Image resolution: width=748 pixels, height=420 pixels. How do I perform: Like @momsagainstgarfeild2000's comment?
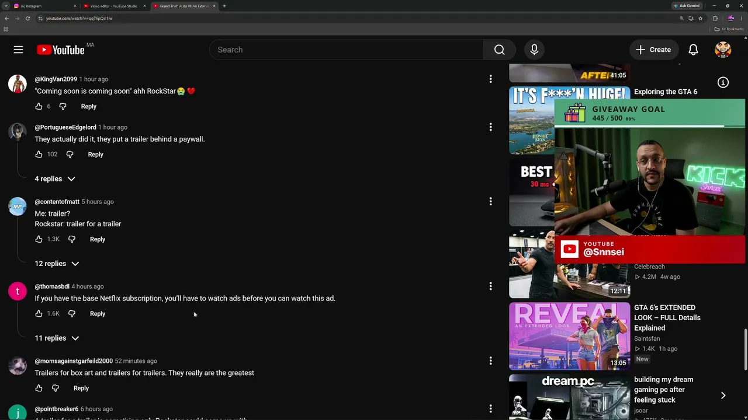[39, 388]
